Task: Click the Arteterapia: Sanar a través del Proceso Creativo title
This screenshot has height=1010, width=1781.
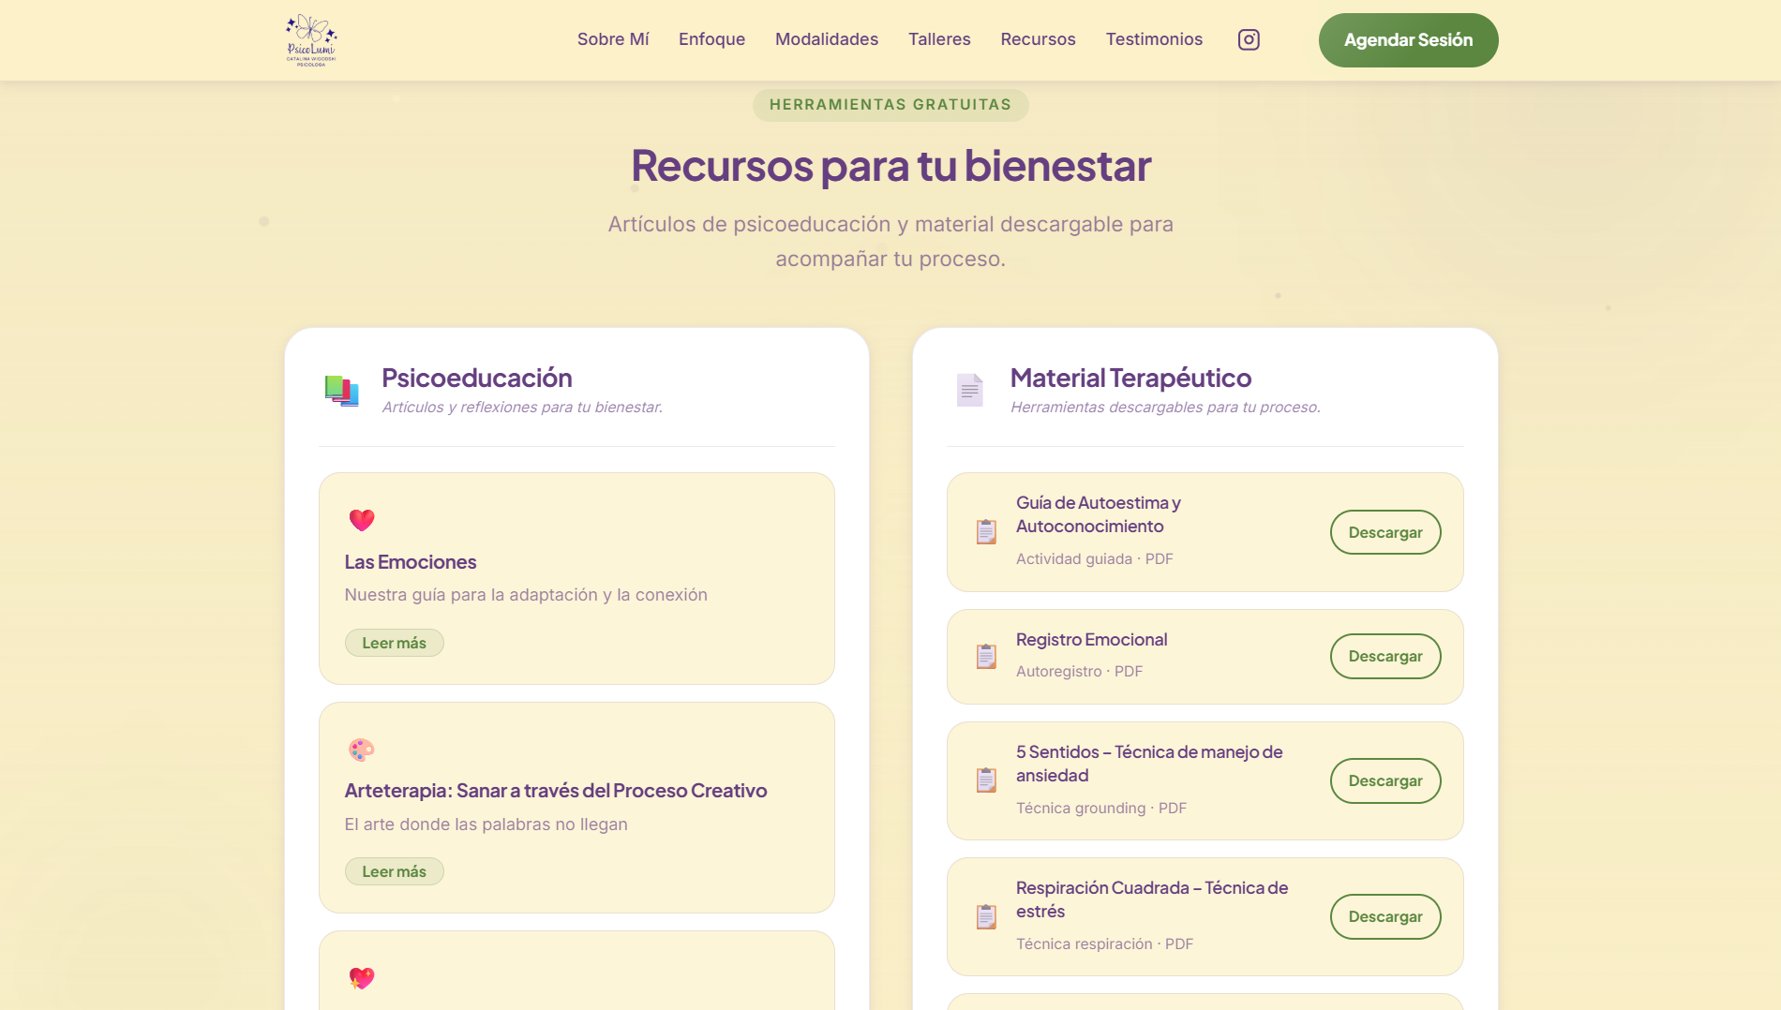Action: (556, 791)
